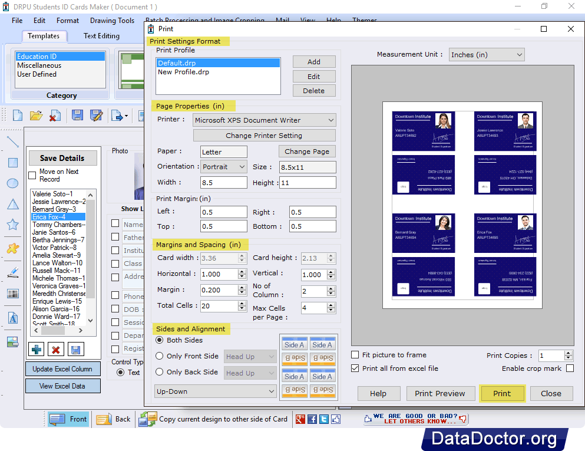Switch to the Templates tab
This screenshot has height=451, width=585.
click(44, 36)
